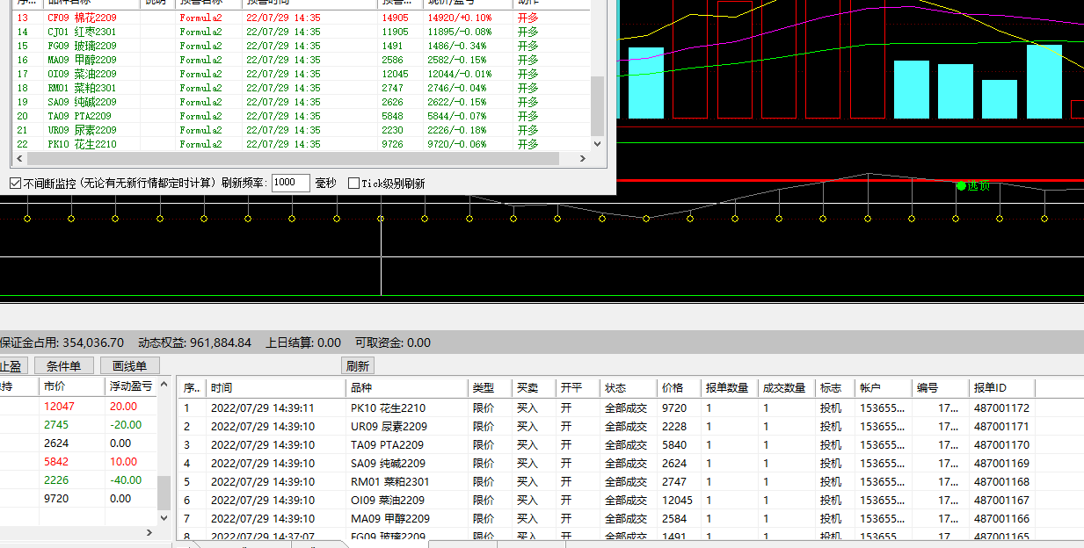Click the 上日结算 0.00 status text
This screenshot has height=548, width=1084.
303,342
